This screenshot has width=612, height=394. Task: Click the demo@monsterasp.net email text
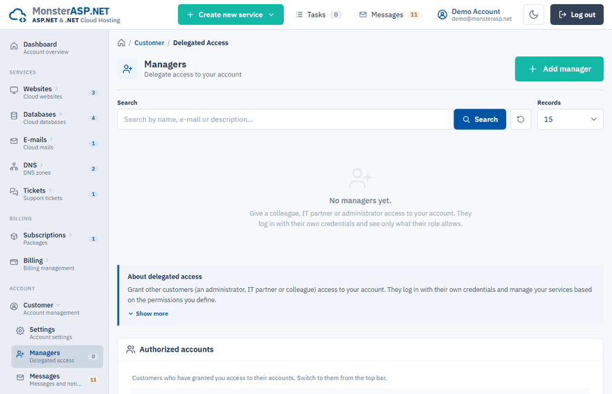(x=482, y=19)
